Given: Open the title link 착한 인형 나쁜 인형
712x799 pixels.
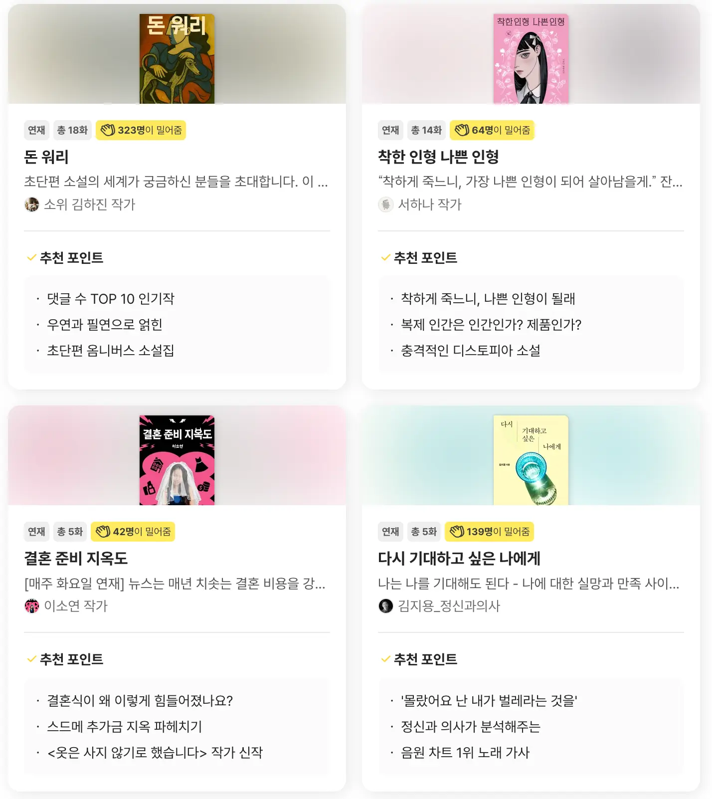Looking at the screenshot, I should [438, 157].
